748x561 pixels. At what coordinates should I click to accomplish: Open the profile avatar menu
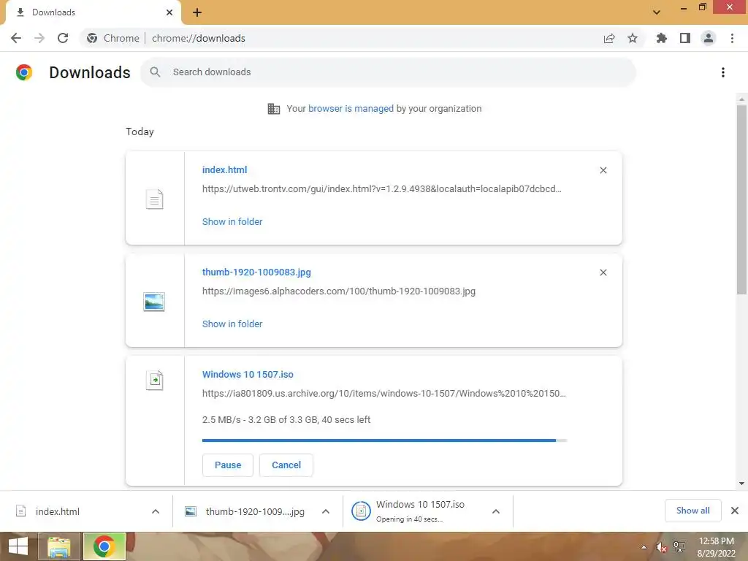tap(709, 38)
